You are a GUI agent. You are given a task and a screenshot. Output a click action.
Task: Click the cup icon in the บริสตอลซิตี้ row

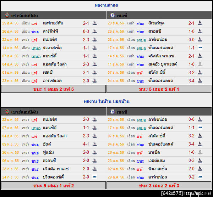pos(94,177)
